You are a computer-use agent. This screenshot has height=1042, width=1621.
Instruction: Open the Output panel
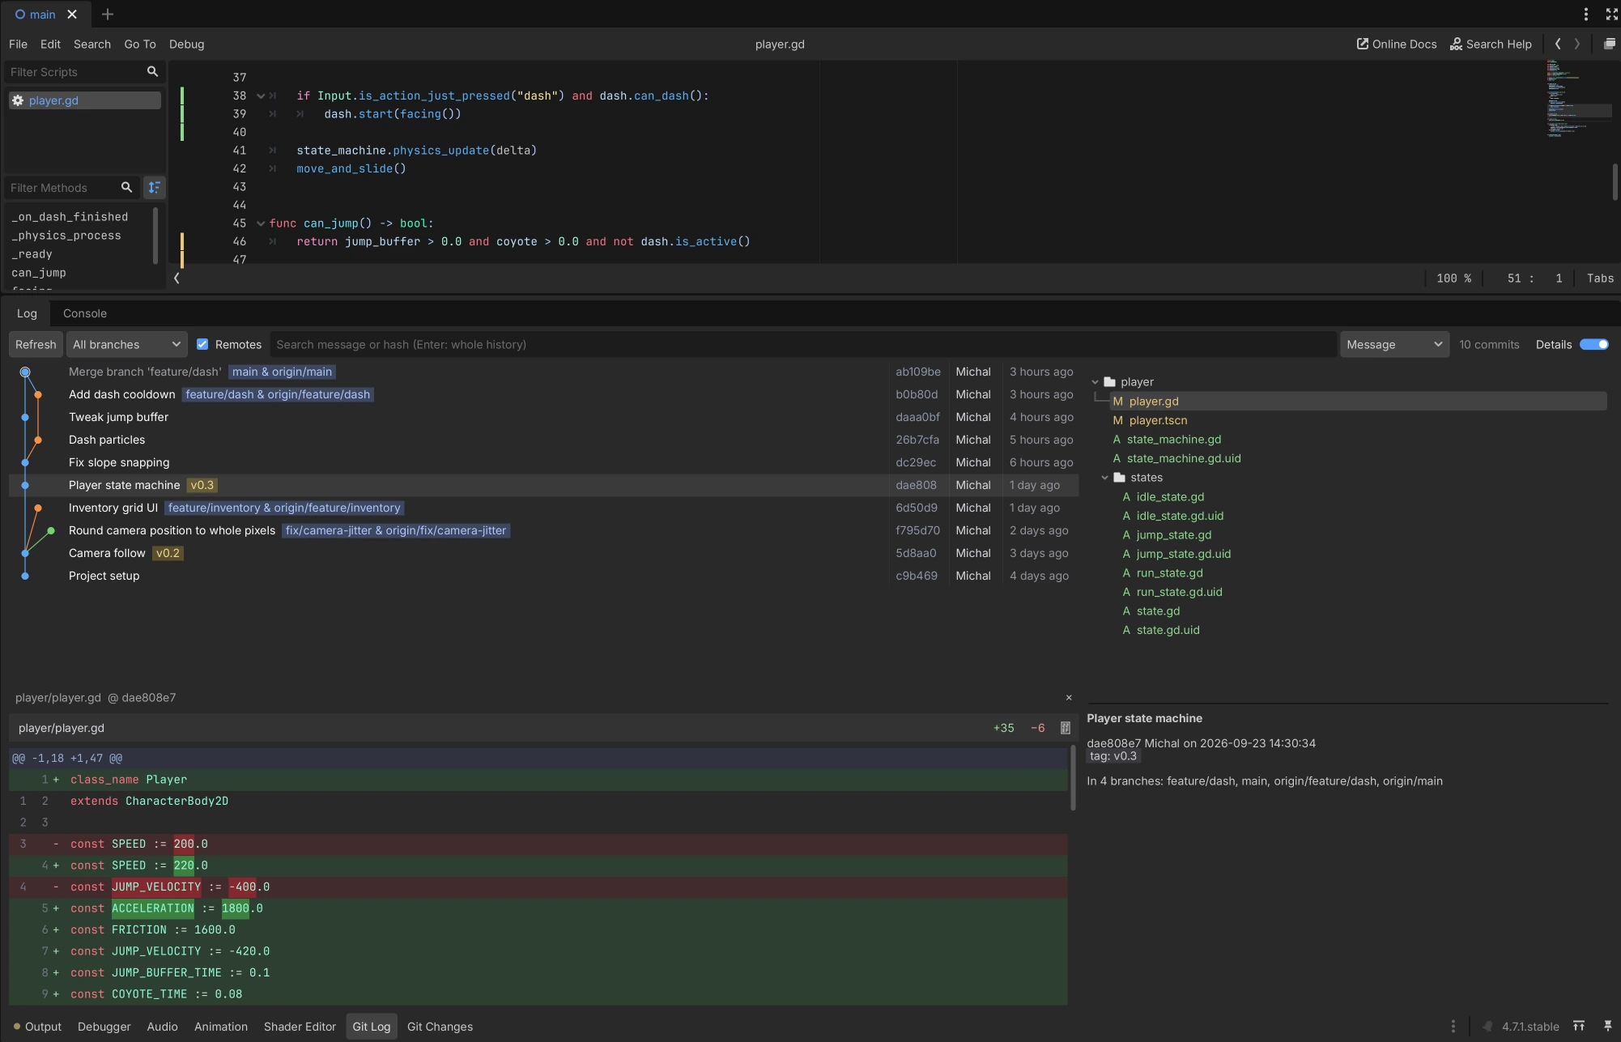(x=37, y=1027)
